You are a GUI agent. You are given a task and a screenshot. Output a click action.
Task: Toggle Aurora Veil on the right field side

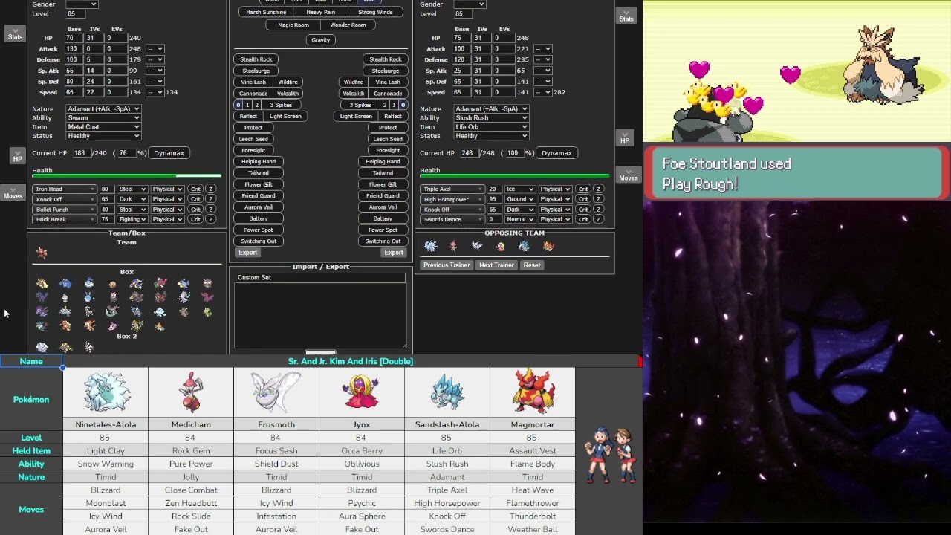(383, 207)
